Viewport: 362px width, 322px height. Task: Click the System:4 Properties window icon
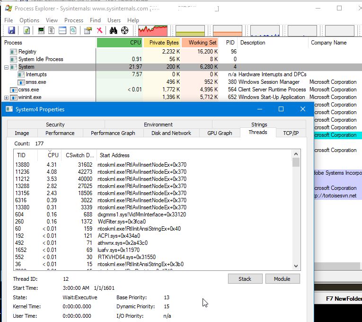tap(9, 109)
